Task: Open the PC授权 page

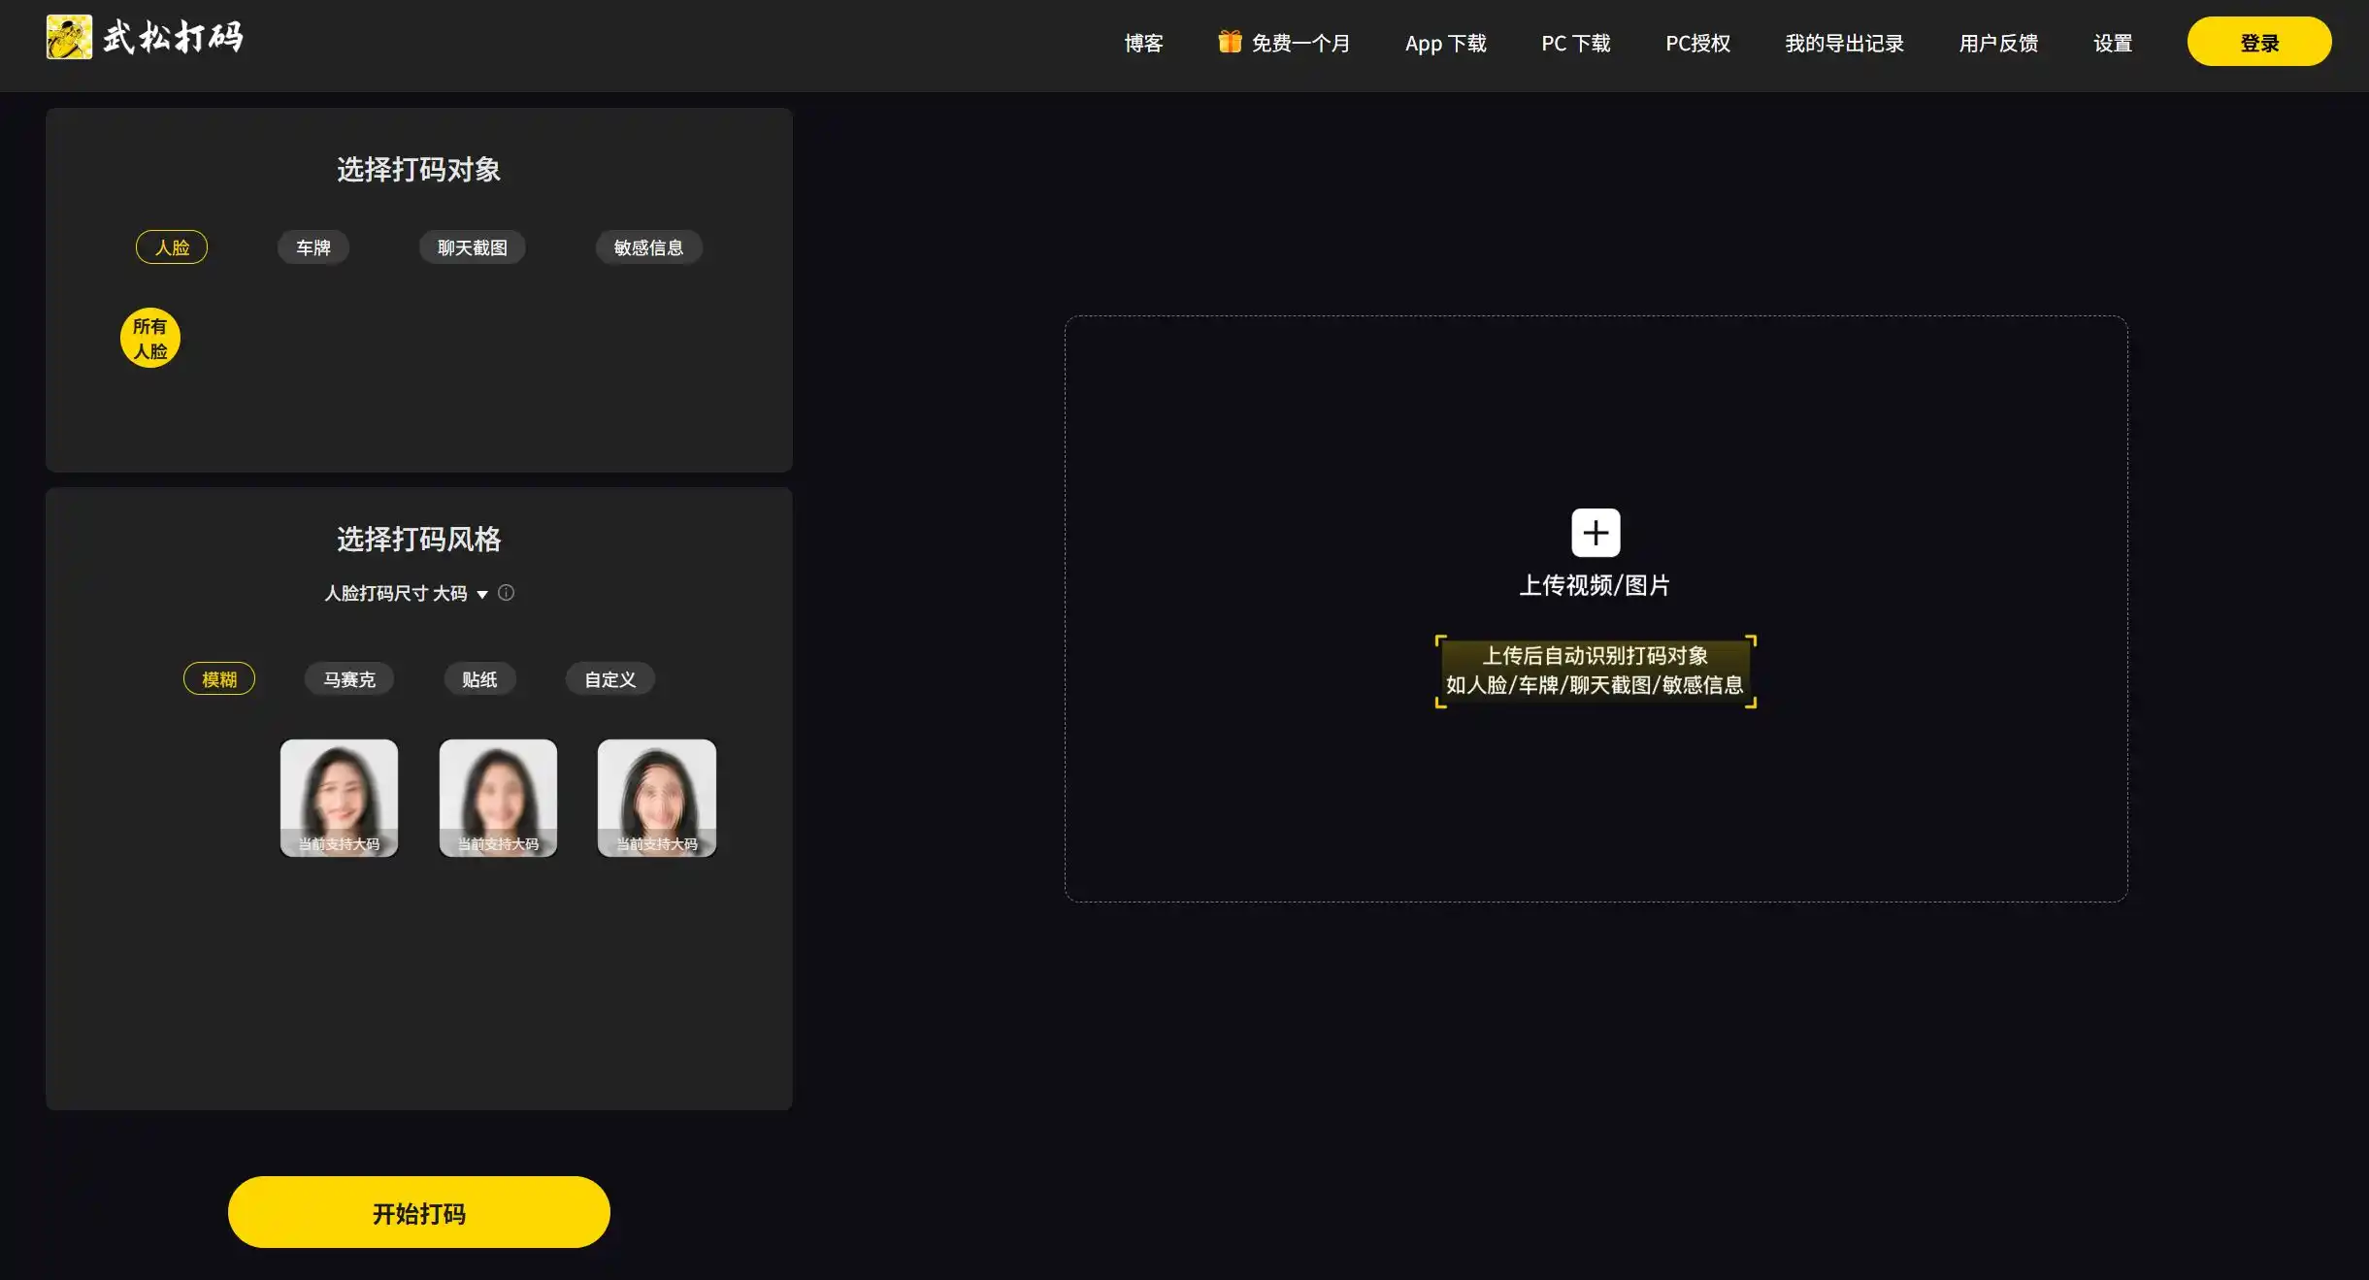Action: pos(1697,43)
